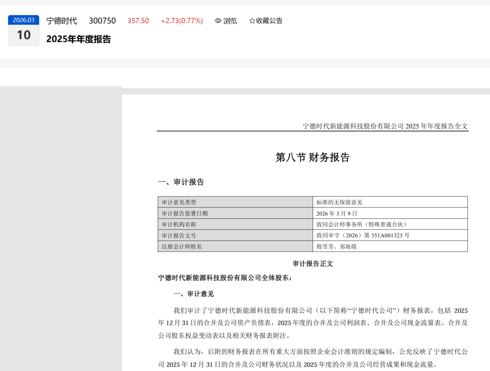
Task: Click the paragraph starting 我们认为
Action: 313,358
